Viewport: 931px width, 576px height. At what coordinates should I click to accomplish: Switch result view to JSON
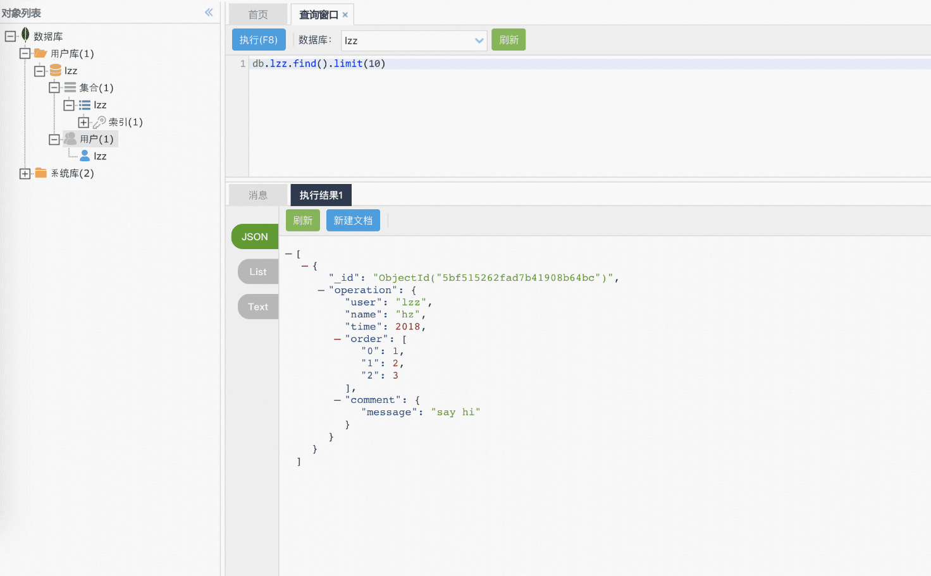pos(255,236)
